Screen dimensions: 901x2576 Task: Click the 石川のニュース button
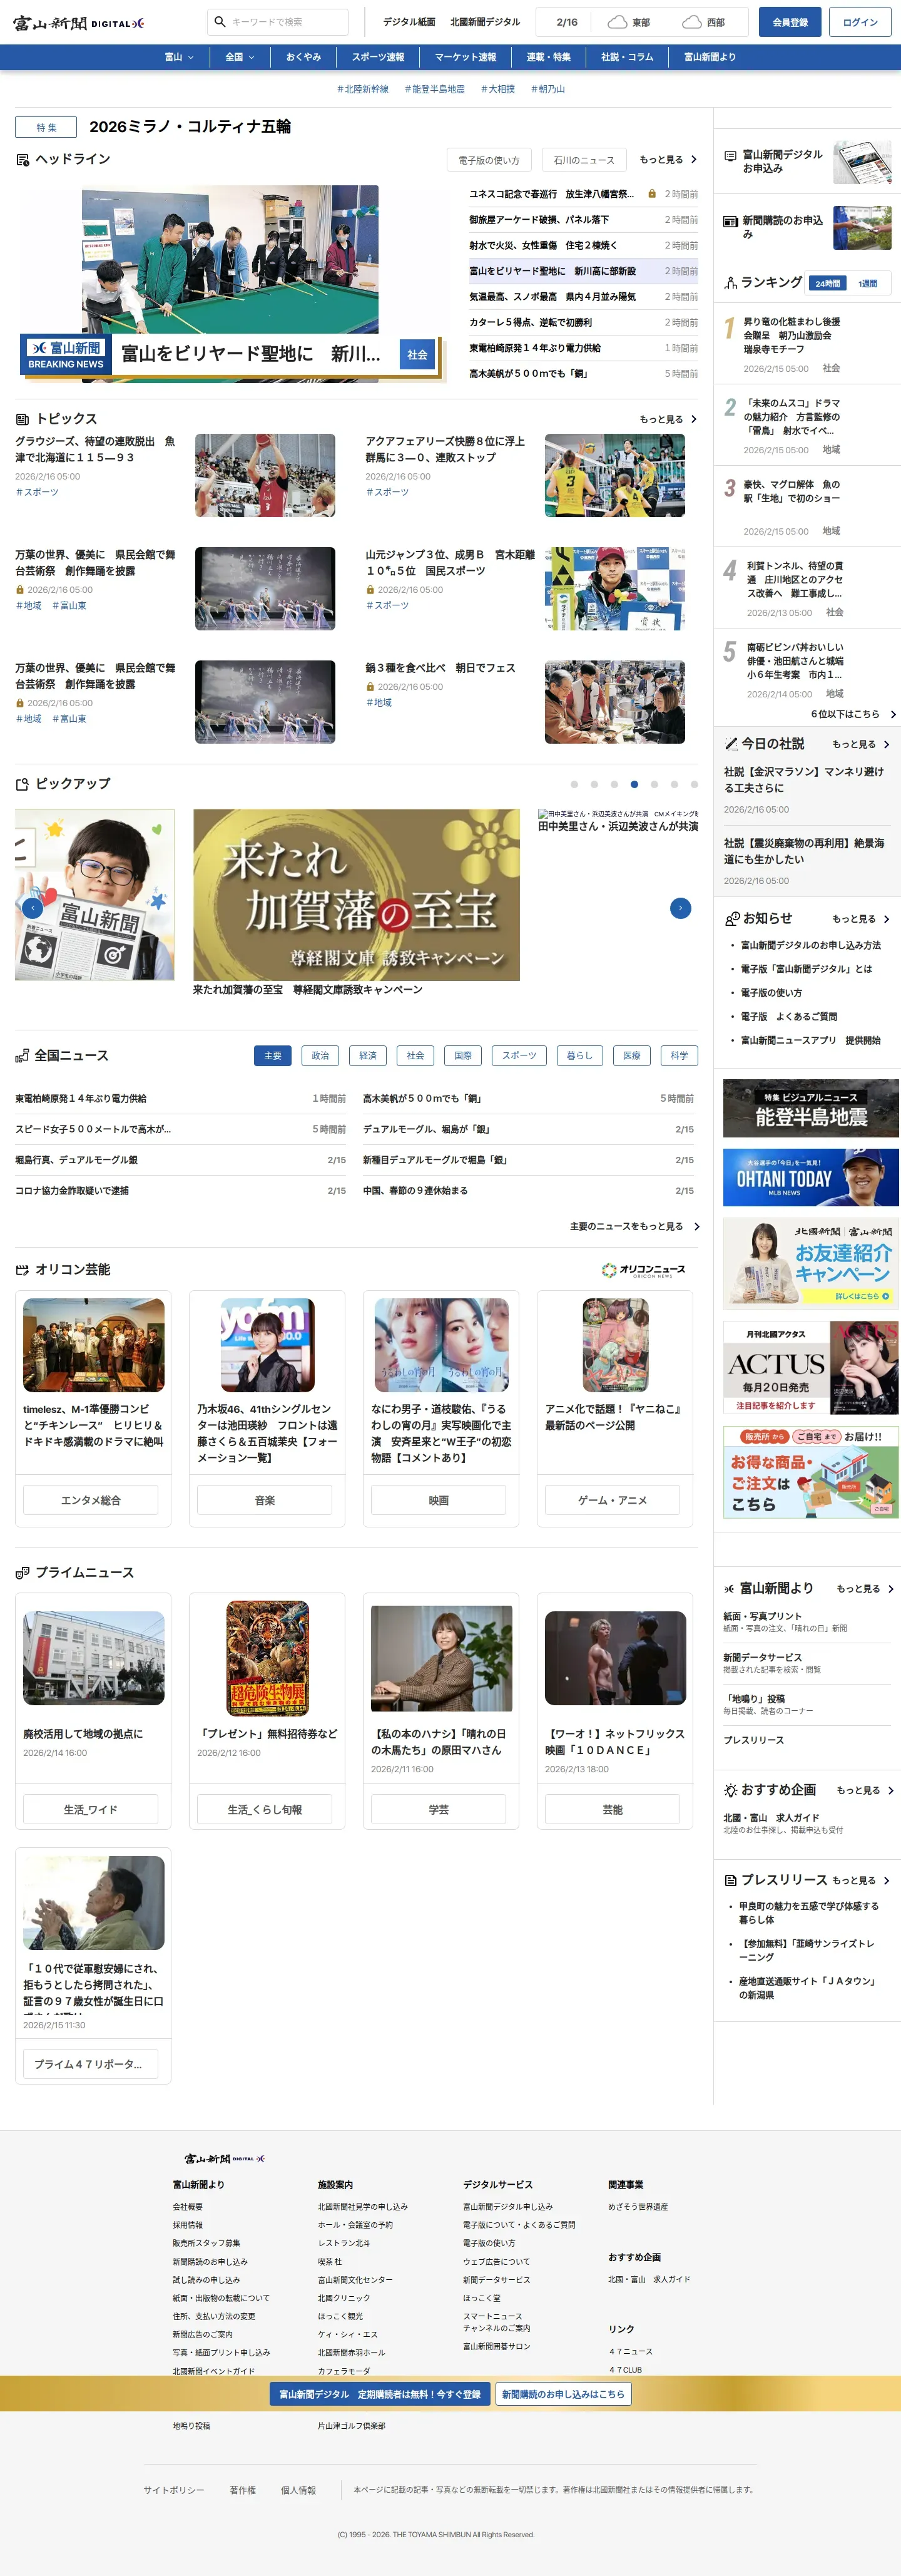(x=584, y=160)
